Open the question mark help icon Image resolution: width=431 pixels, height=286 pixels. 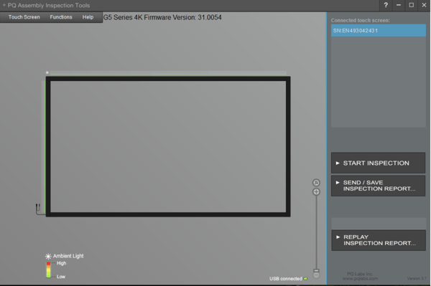pyautogui.click(x=386, y=5)
